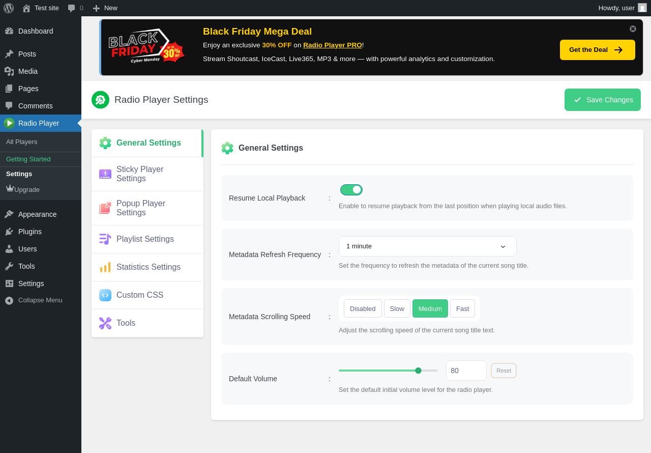Click the "General Settings" panel heading

click(271, 148)
